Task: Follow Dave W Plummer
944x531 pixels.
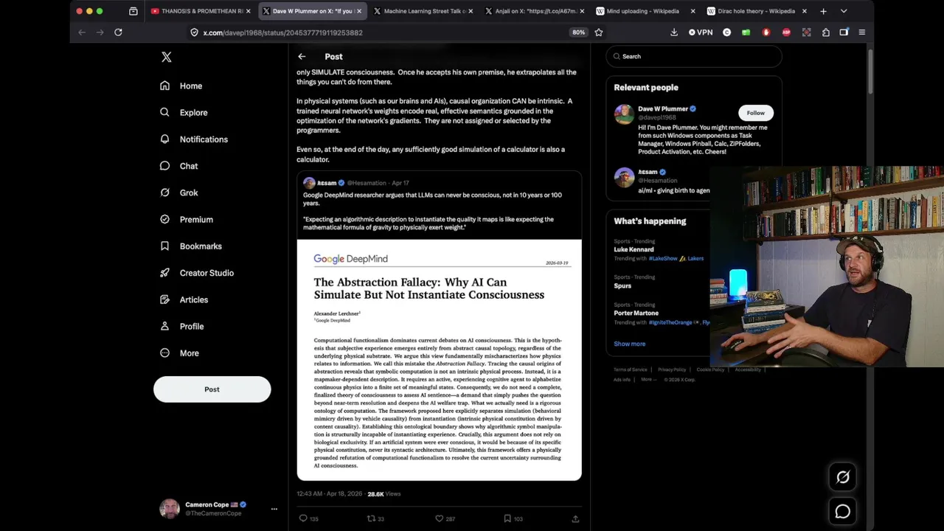Action: [x=755, y=113]
